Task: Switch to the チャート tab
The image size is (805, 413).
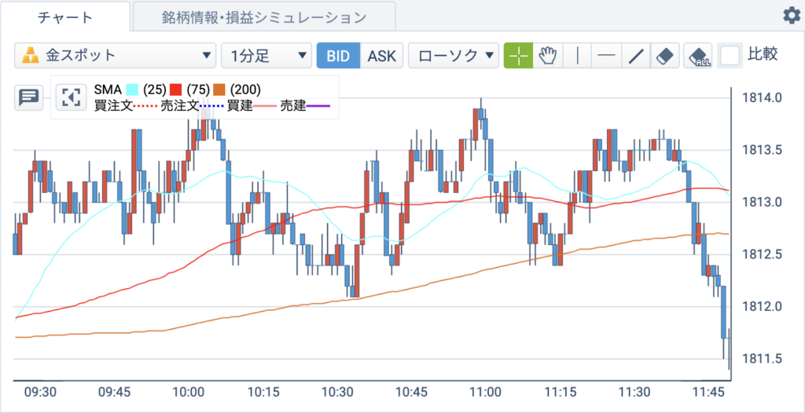Action: (x=65, y=16)
